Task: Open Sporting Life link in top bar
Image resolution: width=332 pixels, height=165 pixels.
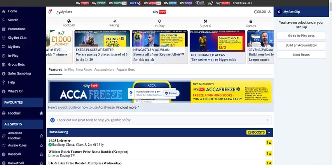Action: [243, 3]
